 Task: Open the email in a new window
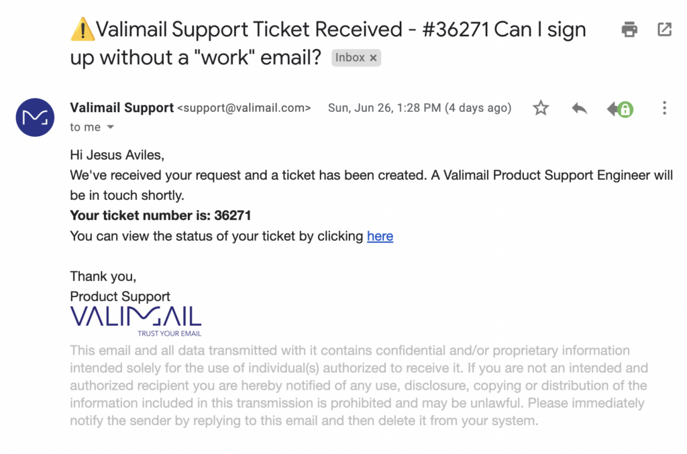click(664, 30)
